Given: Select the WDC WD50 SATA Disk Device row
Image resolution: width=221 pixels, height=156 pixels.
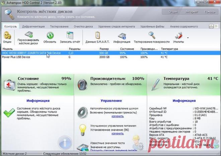Looking at the screenshot, I should click(30, 53).
